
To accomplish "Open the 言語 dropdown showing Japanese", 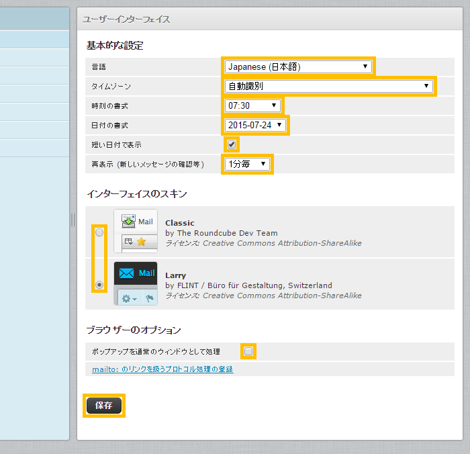I will [x=298, y=66].
